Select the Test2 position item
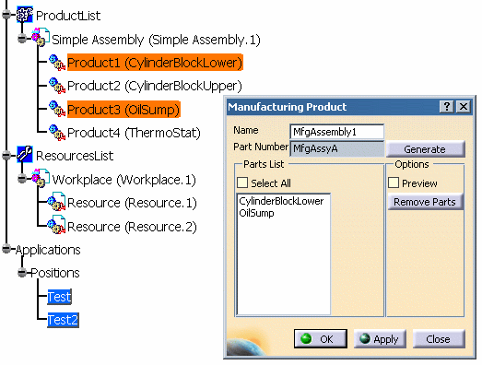This screenshot has width=482, height=365. tap(63, 320)
